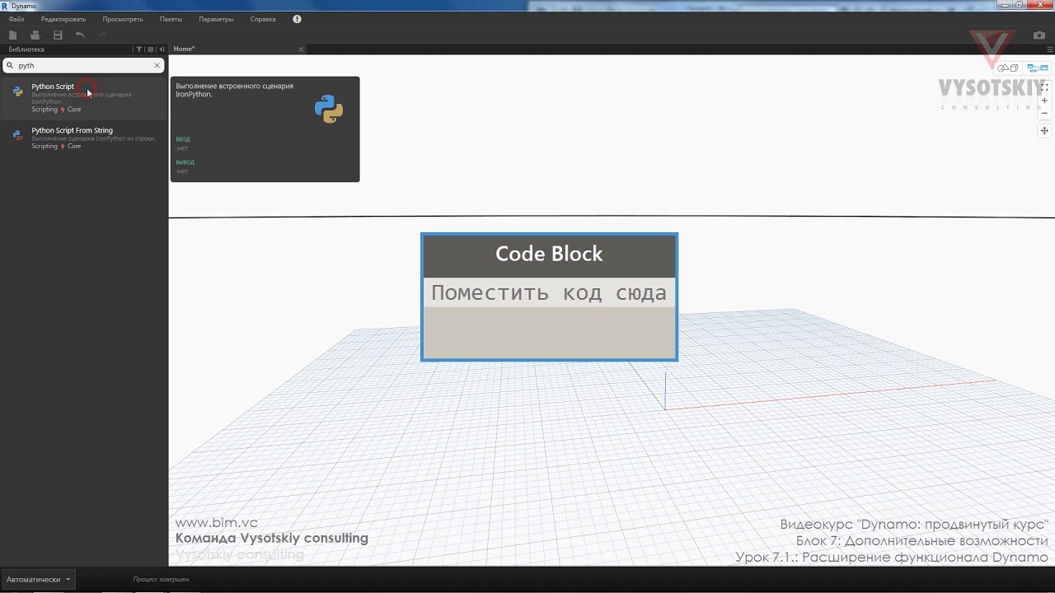This screenshot has width=1055, height=593.
Task: Open the Пакеты menu
Action: tap(171, 19)
